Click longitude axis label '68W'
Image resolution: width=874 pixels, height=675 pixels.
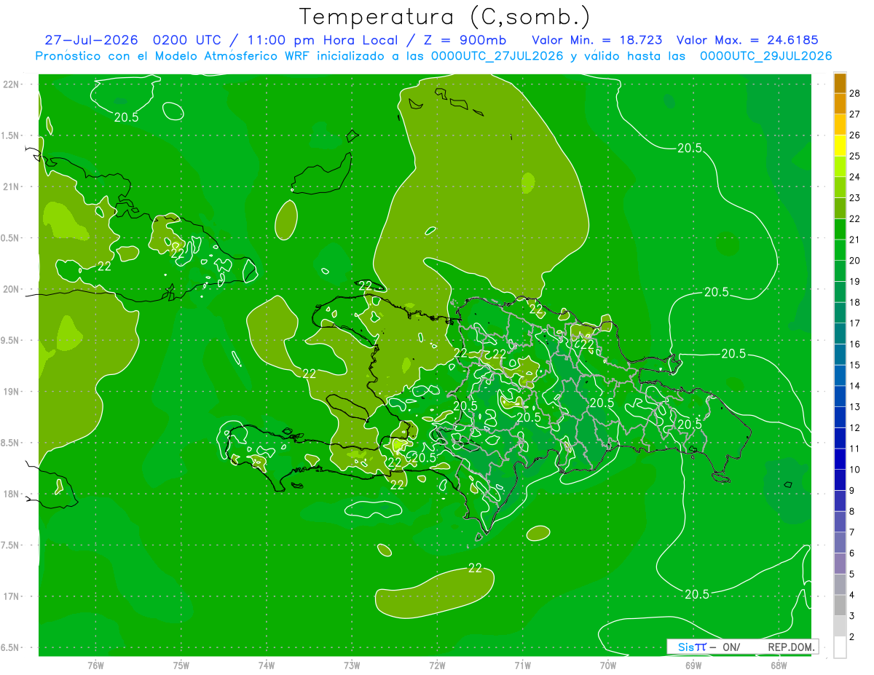(x=779, y=666)
